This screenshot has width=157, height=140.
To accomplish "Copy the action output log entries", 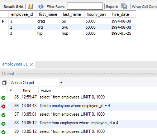I will [5, 82].
